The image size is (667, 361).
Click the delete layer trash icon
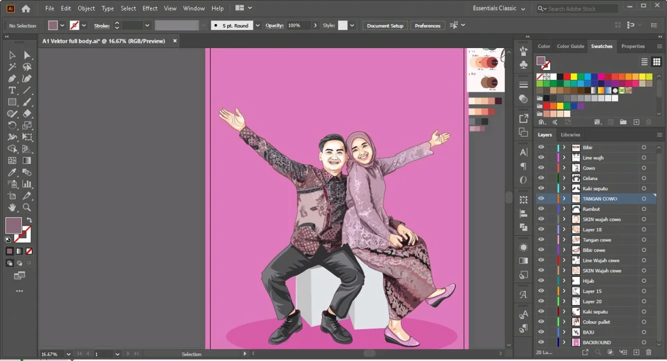point(648,352)
